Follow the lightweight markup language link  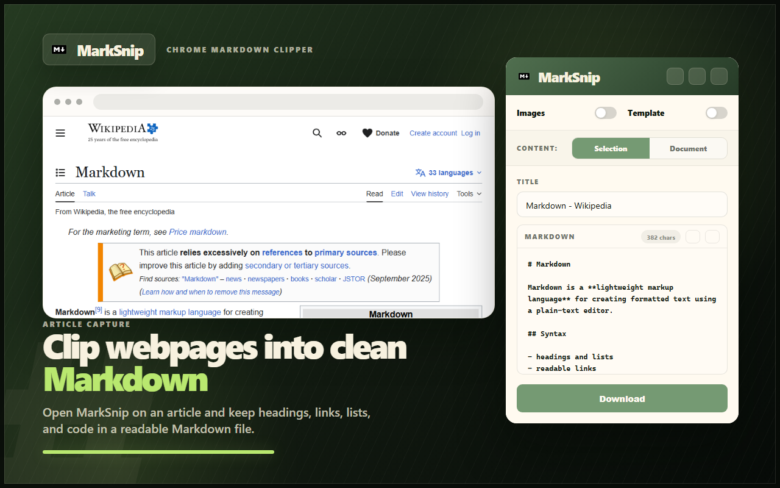[170, 312]
